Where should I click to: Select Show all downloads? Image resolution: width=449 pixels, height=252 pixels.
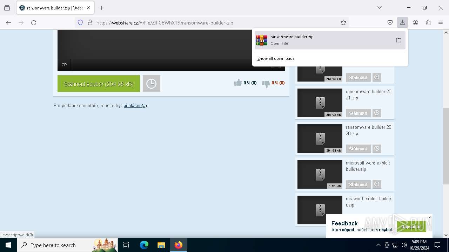pyautogui.click(x=276, y=58)
